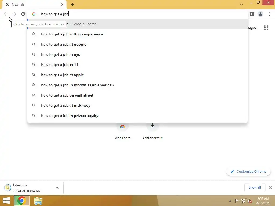This screenshot has height=206, width=275.
Task: Select suggestion 'in london as an american'
Action: click(x=137, y=85)
